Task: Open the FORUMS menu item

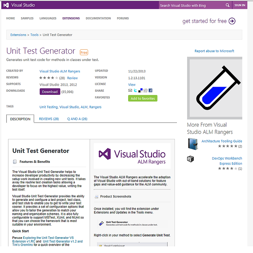Action: [x=123, y=18]
